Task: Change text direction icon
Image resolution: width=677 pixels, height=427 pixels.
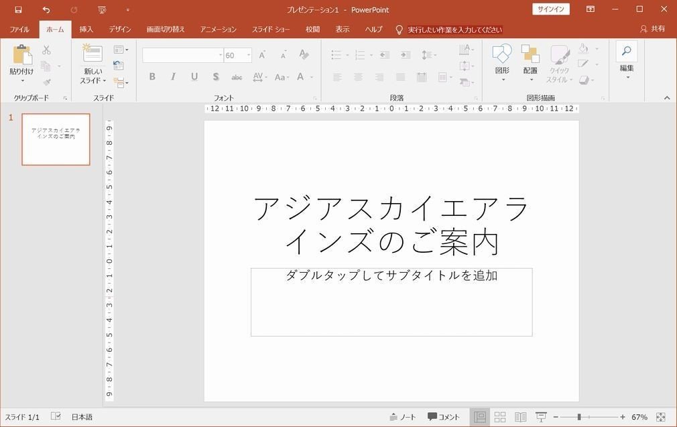Action: 466,50
